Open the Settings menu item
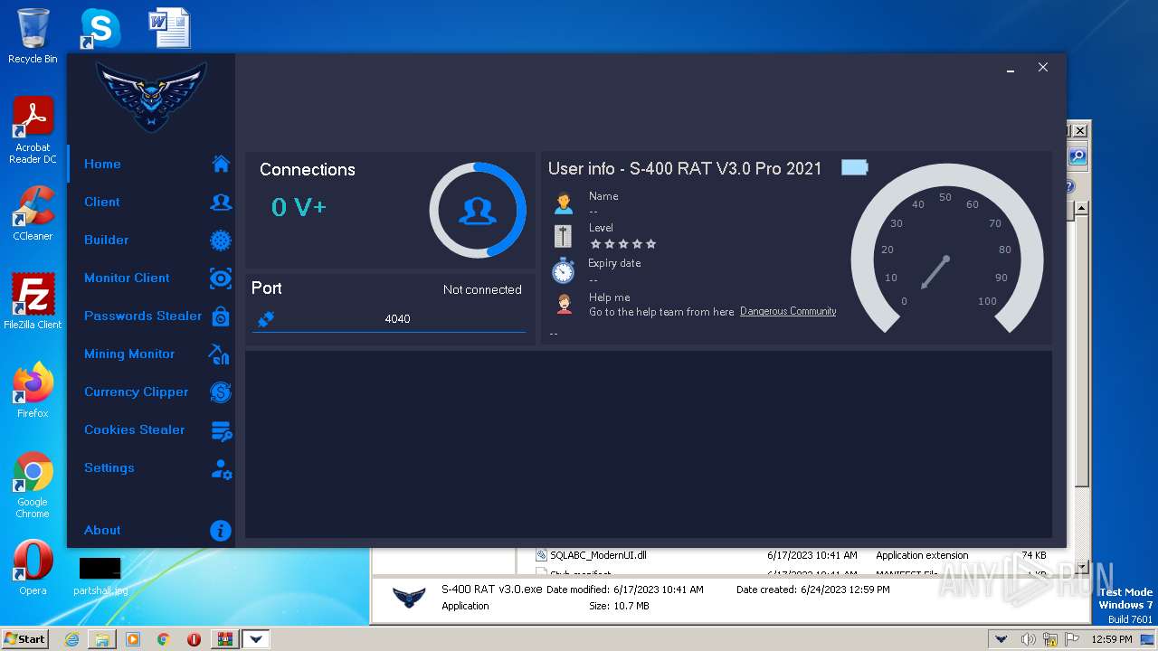The image size is (1158, 651). [x=109, y=467]
